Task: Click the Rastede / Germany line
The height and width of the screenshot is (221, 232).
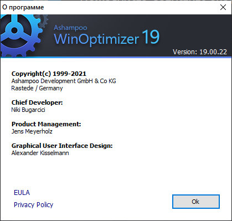Action: point(37,88)
